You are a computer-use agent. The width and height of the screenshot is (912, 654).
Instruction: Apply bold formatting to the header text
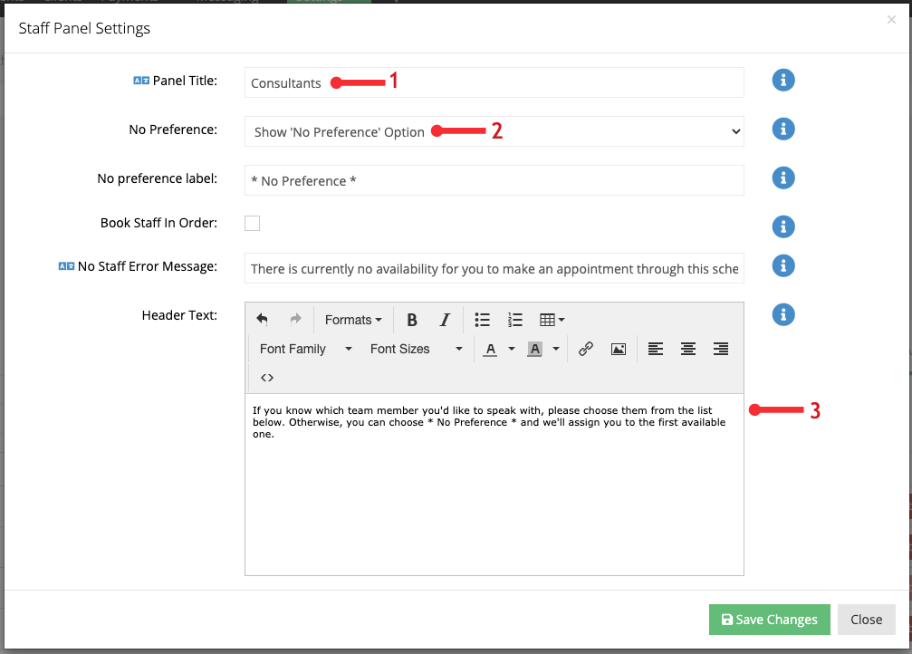pyautogui.click(x=412, y=319)
